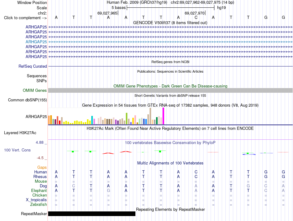Select the 'Human' species label
This screenshot has width=293, height=221.
pos(40,172)
